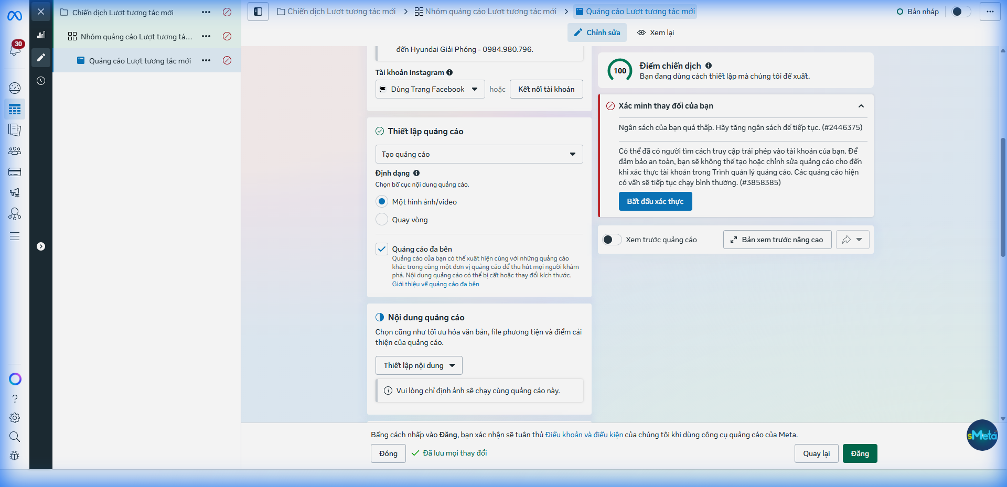Click the megaphone advertising icon
This screenshot has width=1007, height=487.
click(x=15, y=193)
